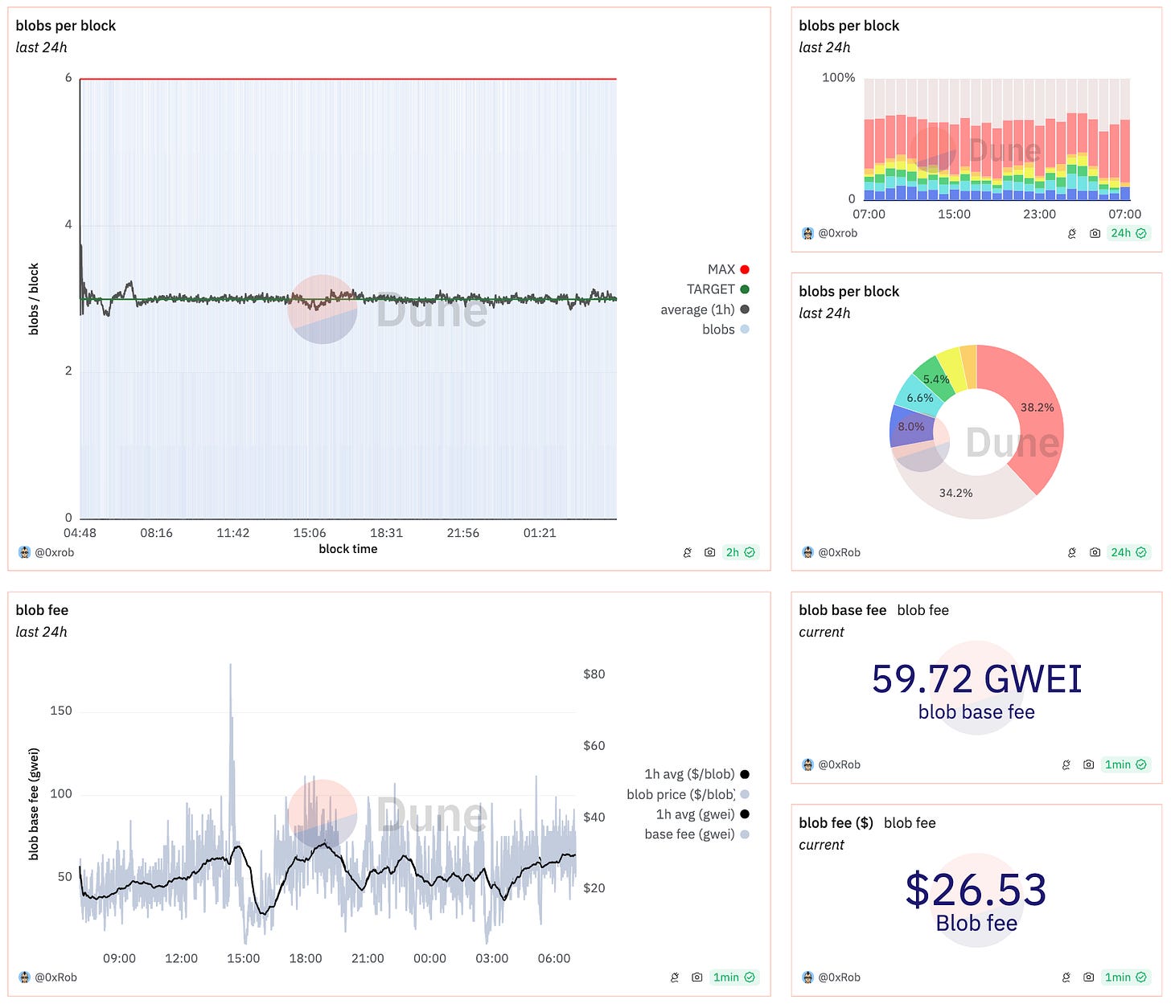
Task: Click the 34.2% gray donut segment
Action: [956, 492]
